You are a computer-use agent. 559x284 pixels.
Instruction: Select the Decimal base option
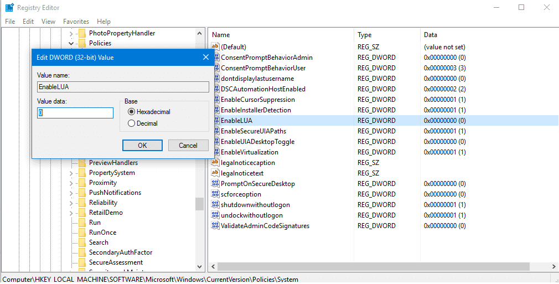[143, 123]
